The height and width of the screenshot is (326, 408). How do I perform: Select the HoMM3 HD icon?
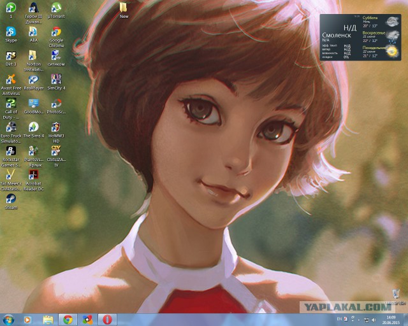coord(56,132)
